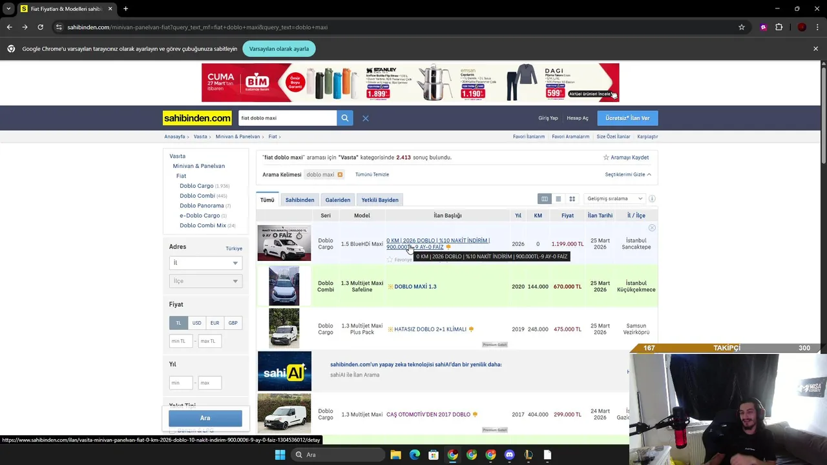Click the 'fiat doblo maxi' search field

[x=287, y=118]
